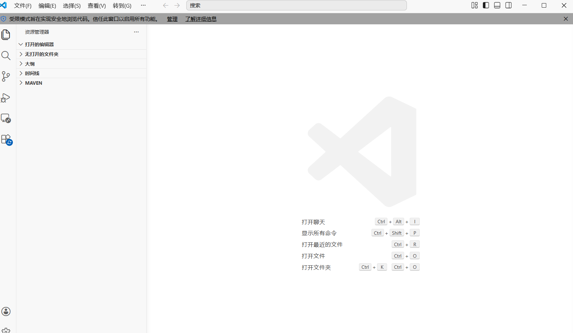Go back using the left arrow
Screen dimensions: 573x333
[166, 6]
